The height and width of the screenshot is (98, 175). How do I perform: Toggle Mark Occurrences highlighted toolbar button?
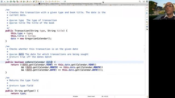click(36, 2)
